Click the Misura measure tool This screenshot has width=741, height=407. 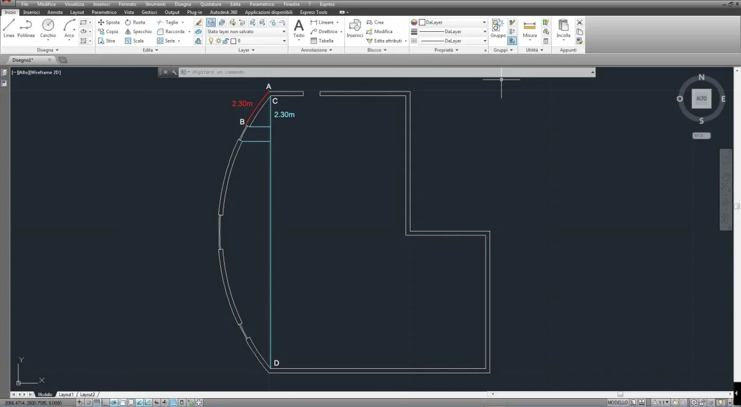(x=529, y=29)
